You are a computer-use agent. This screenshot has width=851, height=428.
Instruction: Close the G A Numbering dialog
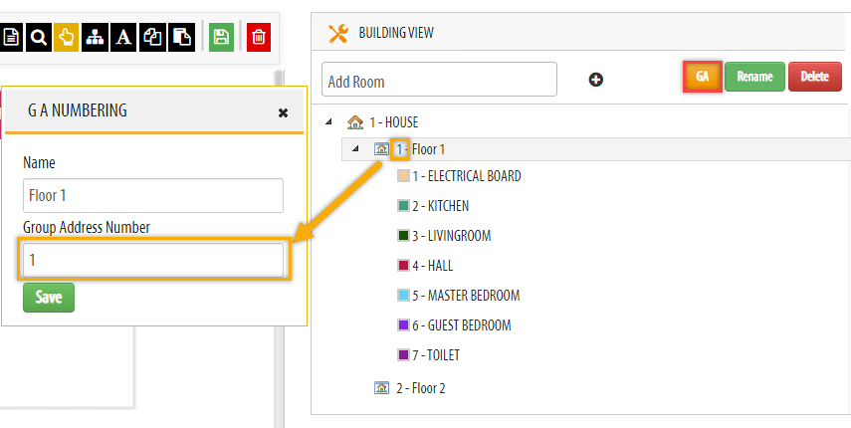(x=283, y=112)
